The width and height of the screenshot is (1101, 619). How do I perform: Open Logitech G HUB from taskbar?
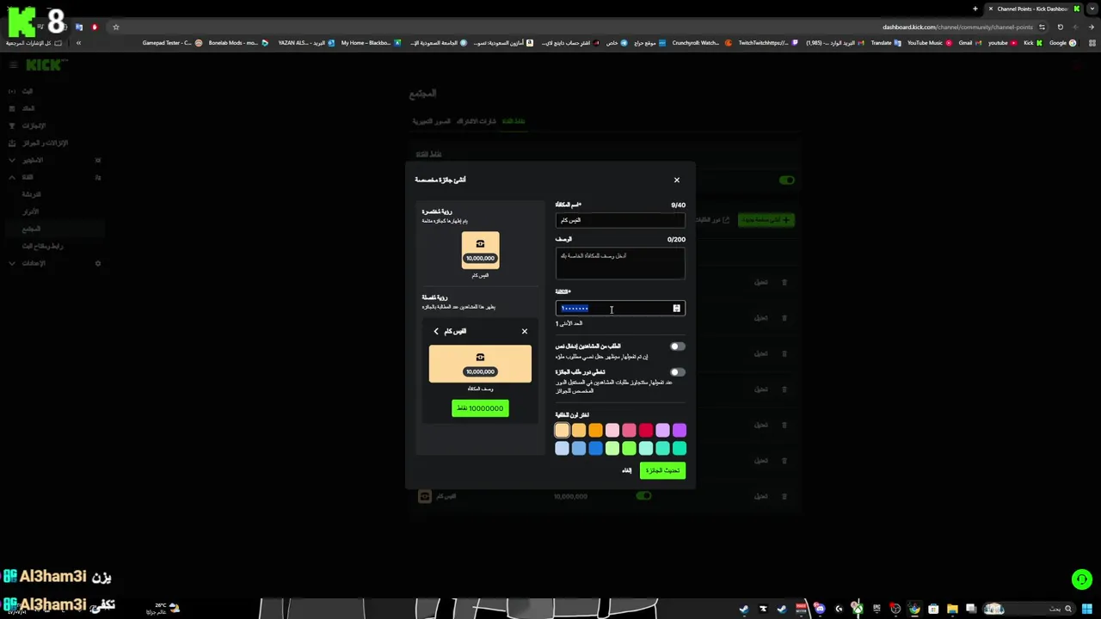pyautogui.click(x=839, y=609)
